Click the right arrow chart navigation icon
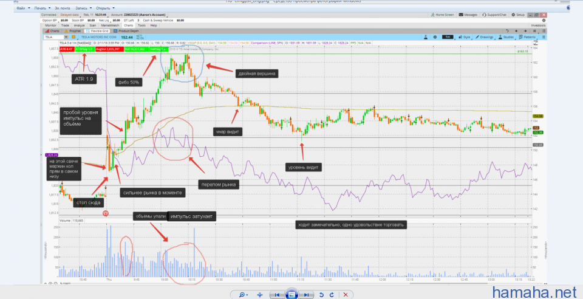The width and height of the screenshot is (583, 299). [525, 31]
